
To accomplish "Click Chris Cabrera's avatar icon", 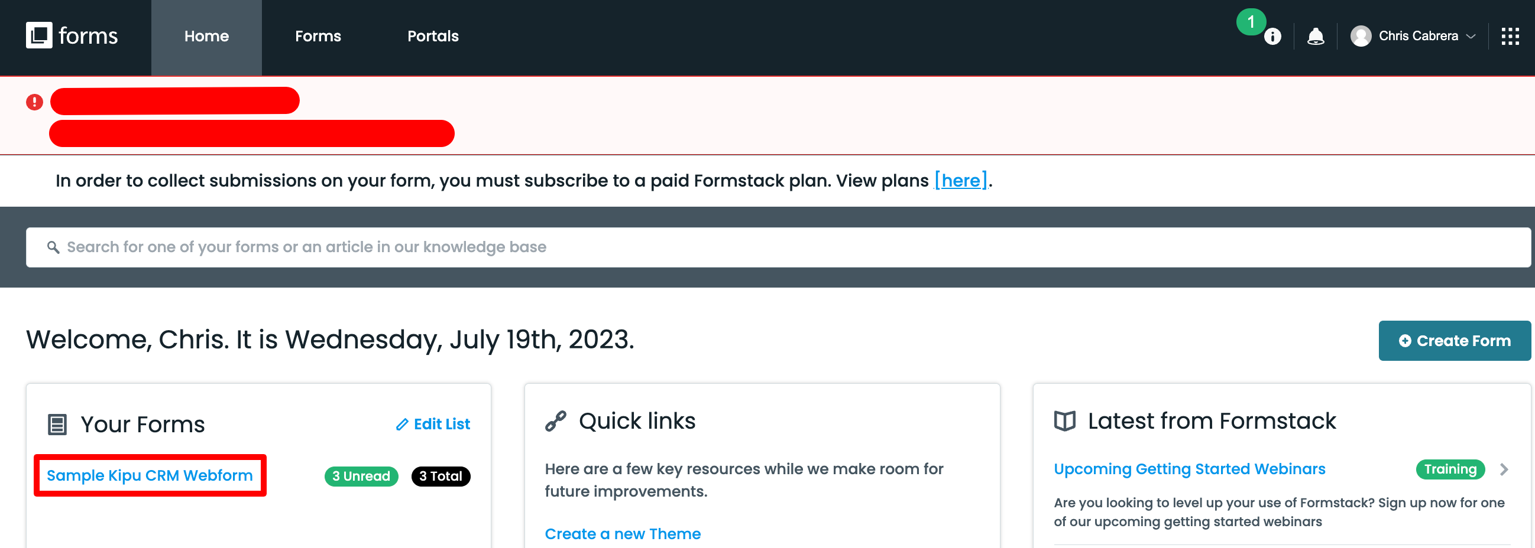I will click(x=1361, y=36).
